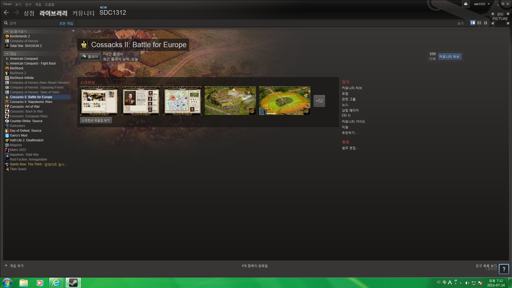Open the 커뮤니티 가이드 link
Image resolution: width=512 pixels, height=288 pixels.
353,121
